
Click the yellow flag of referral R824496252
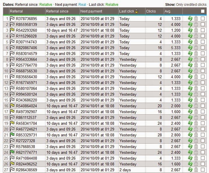coord(12,164)
